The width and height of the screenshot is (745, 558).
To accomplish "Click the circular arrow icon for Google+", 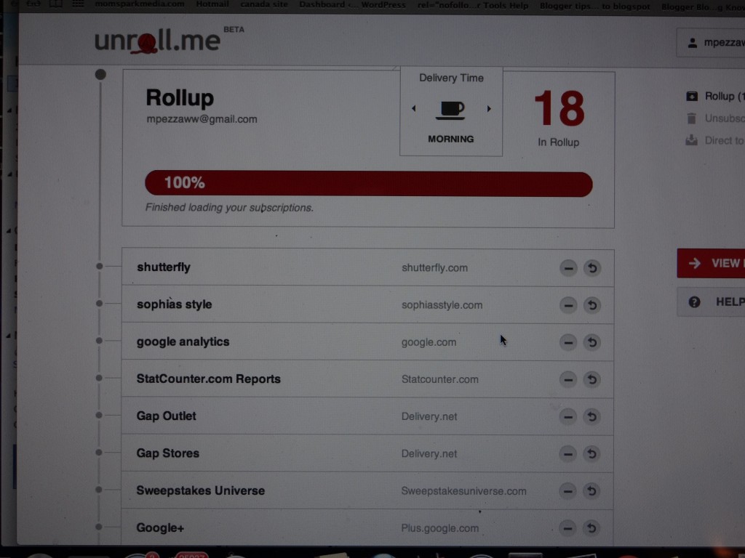I will click(591, 528).
